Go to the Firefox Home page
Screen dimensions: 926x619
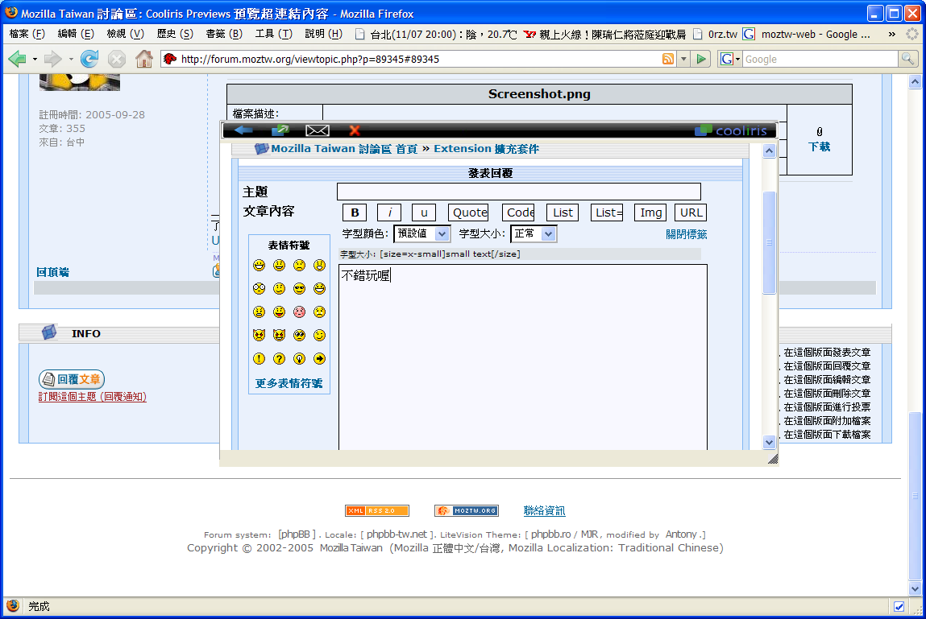[x=143, y=59]
